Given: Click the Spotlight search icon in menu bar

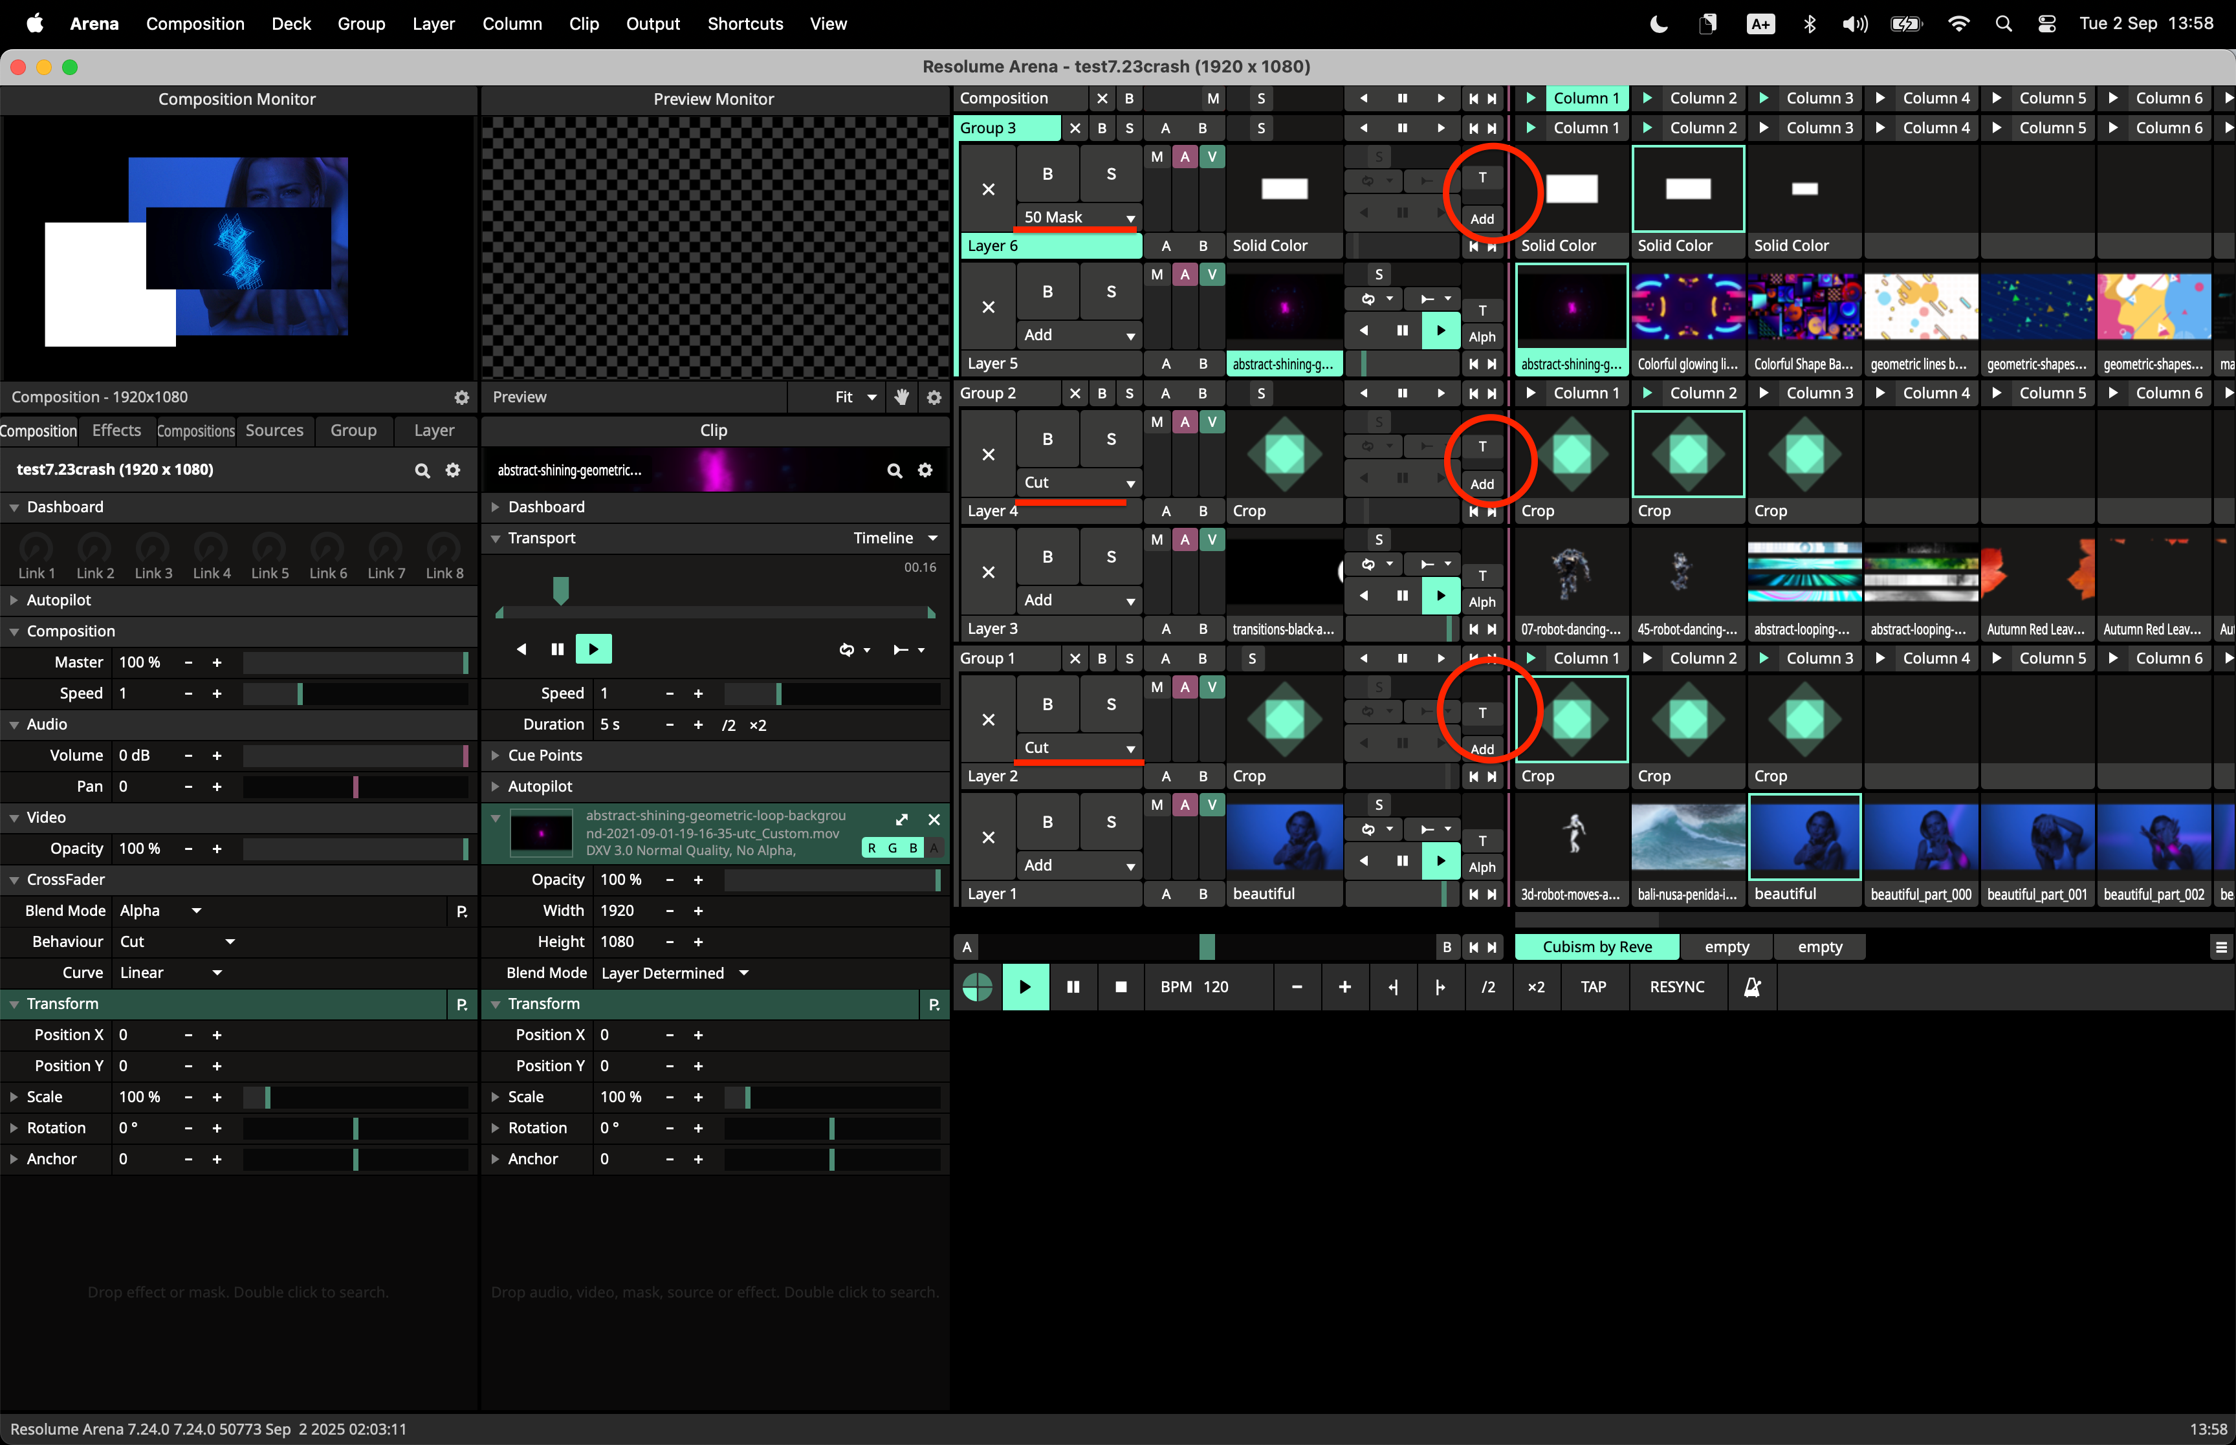Looking at the screenshot, I should click(x=2002, y=23).
